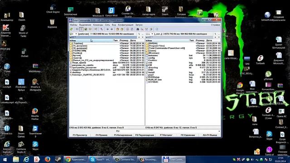Open the Конфигурация menu

[x=126, y=25]
